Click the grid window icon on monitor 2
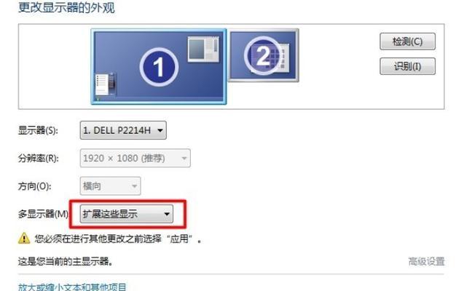The image size is (456, 291). pyautogui.click(x=280, y=57)
